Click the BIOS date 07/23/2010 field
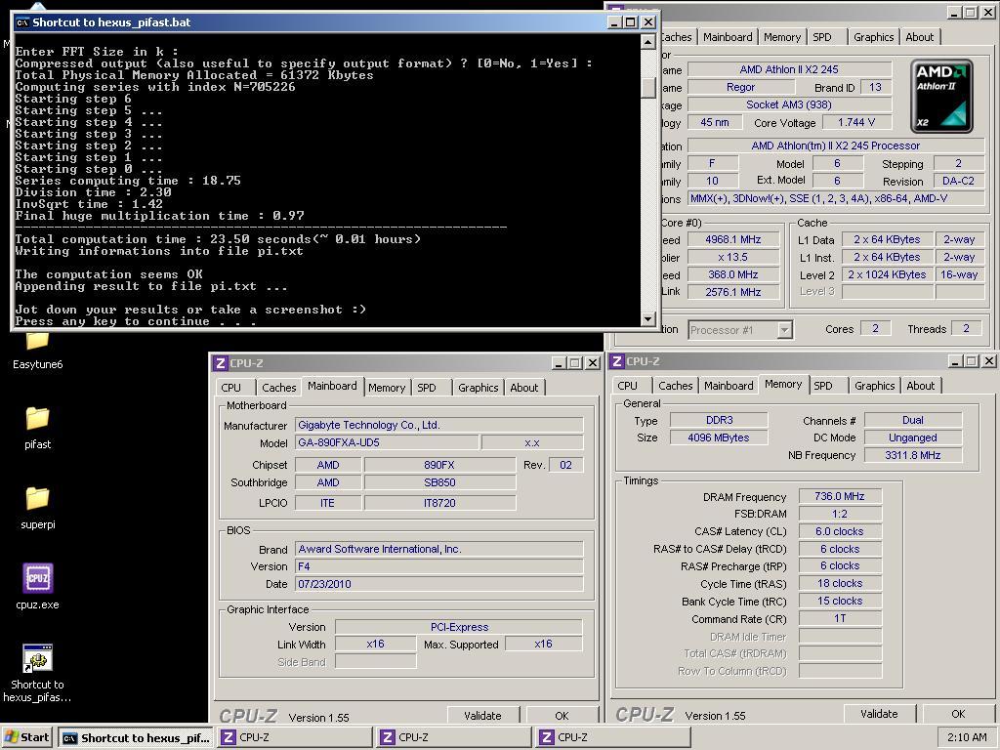The width and height of the screenshot is (1000, 750). [438, 584]
